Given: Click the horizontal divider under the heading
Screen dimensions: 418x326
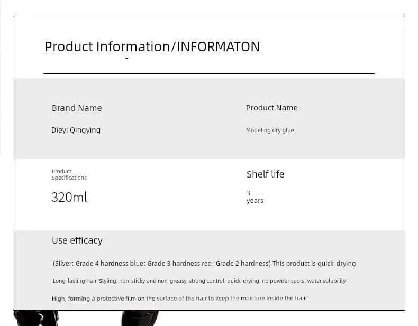Looking at the screenshot, I should [209, 73].
